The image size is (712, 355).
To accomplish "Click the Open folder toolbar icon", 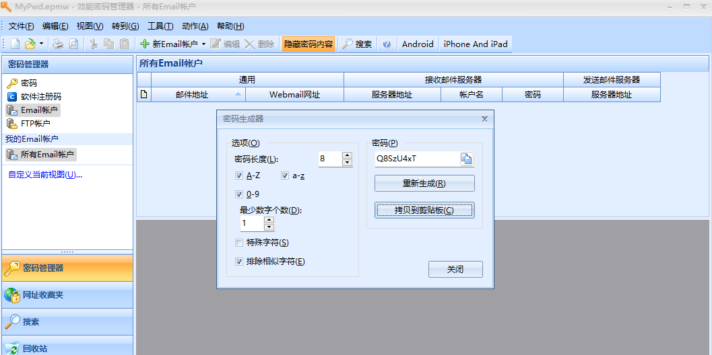I will (30, 44).
